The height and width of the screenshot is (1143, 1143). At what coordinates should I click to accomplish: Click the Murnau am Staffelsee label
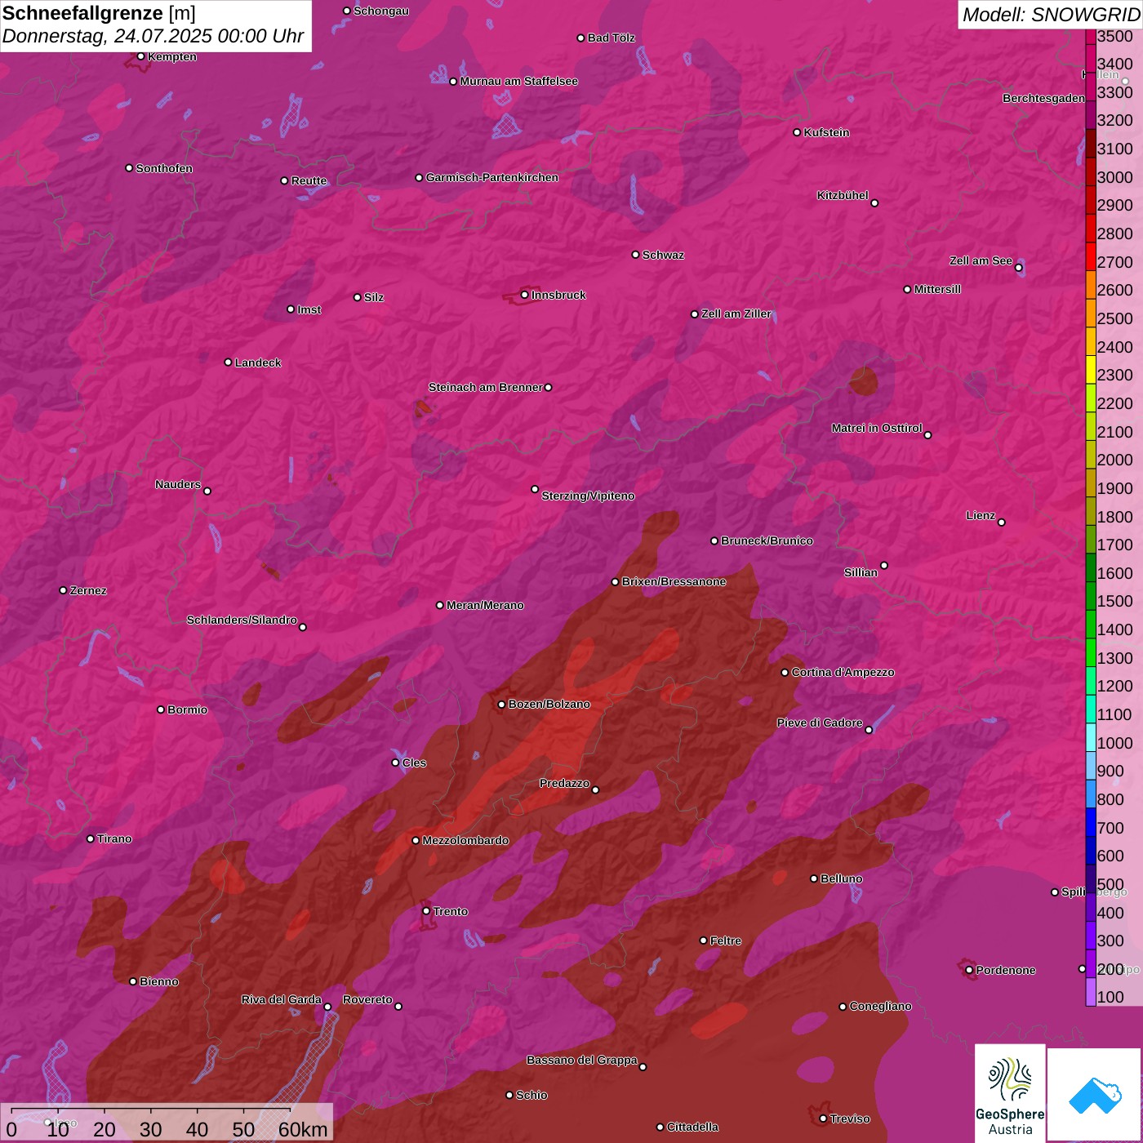[519, 81]
